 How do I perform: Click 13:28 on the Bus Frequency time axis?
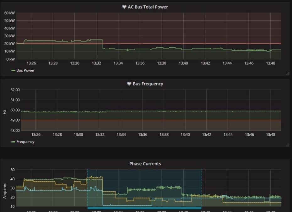pos(57,134)
